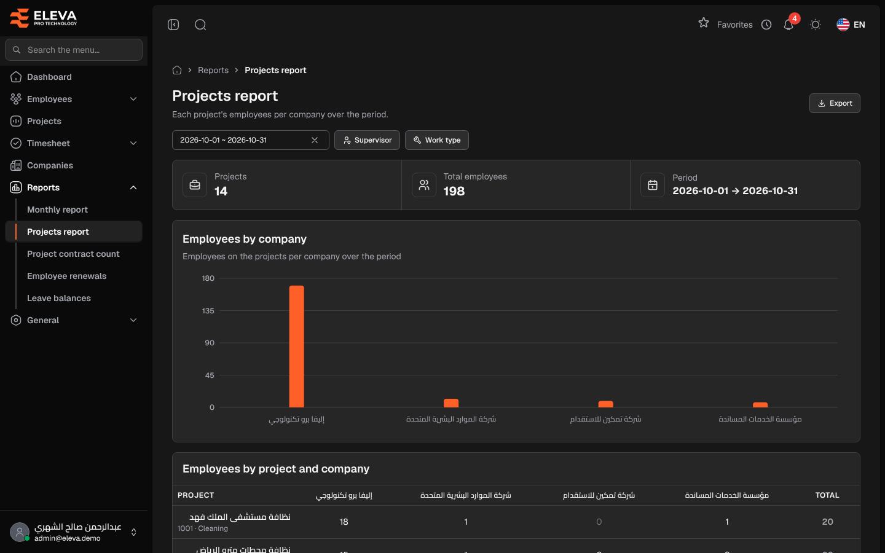Select Projects report sidebar item
This screenshot has width=885, height=553.
74,232
